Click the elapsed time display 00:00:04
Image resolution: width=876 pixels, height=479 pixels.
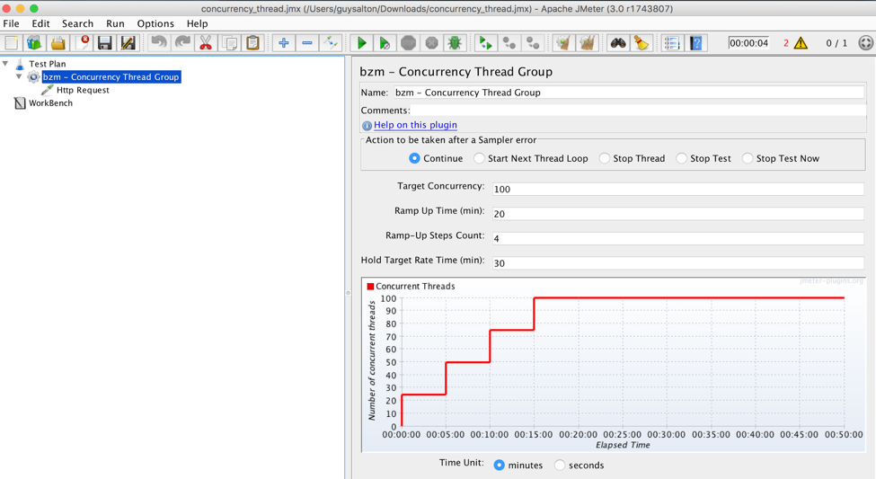748,43
